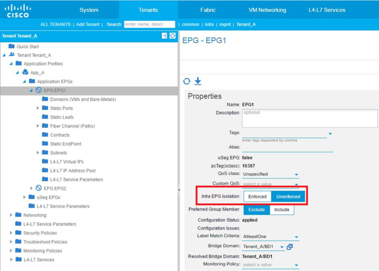Image resolution: width=379 pixels, height=271 pixels.
Task: Open the Bridge Domain link icon
Action: click(x=290, y=247)
